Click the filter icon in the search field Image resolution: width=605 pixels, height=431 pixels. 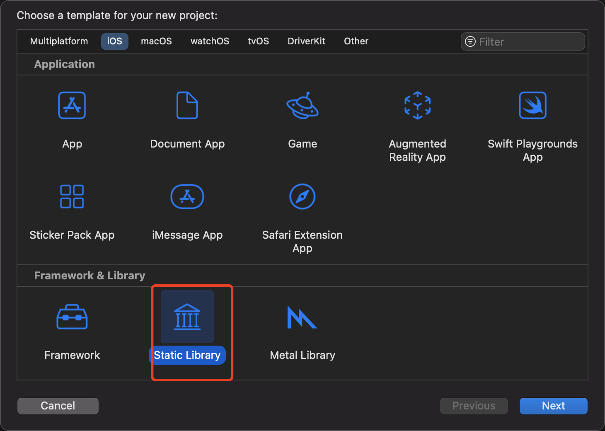[x=470, y=41]
